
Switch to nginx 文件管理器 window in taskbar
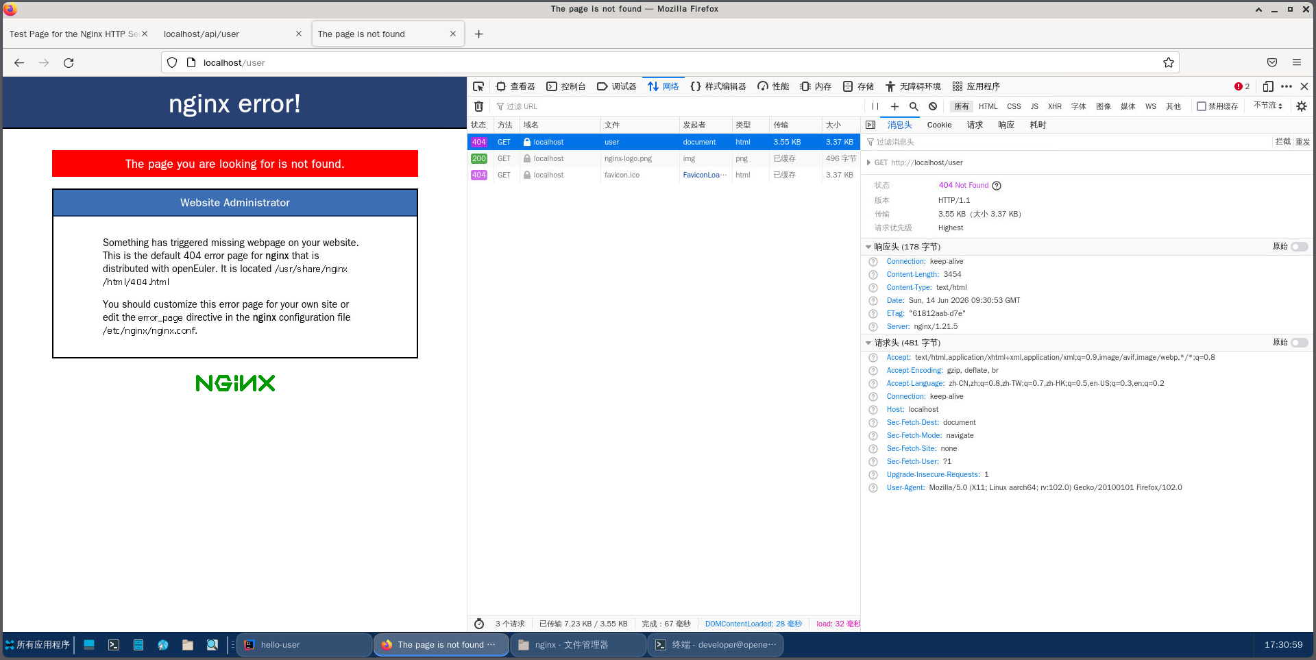tap(578, 645)
